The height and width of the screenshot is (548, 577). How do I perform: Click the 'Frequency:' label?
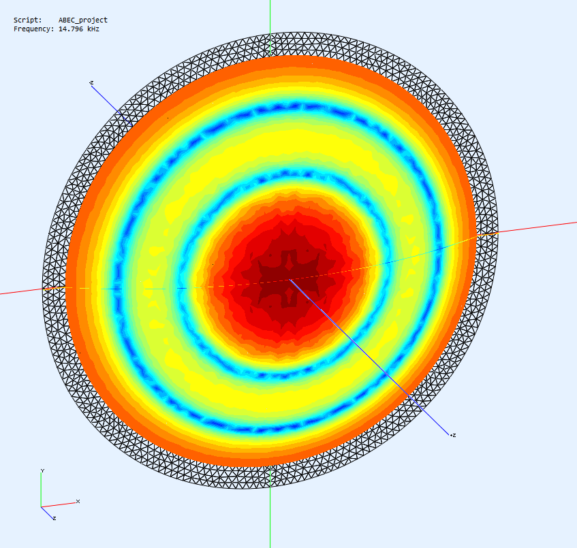[34, 29]
